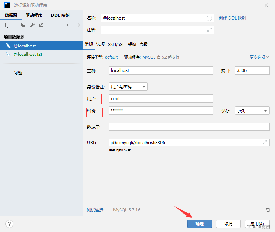Open the DDL 映射 tab
The width and height of the screenshot is (275, 232).
(x=60, y=15)
